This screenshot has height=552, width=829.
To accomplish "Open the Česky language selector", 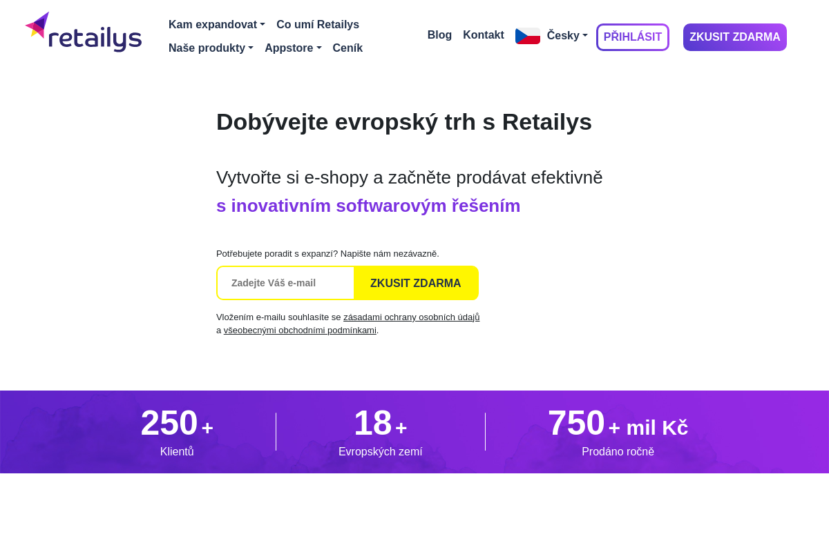I will click(x=566, y=35).
